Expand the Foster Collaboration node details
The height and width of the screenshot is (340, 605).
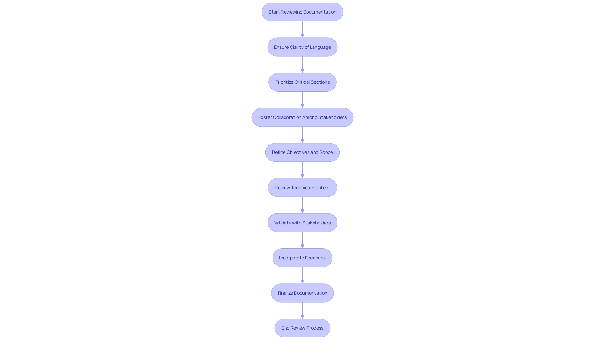[x=302, y=117]
